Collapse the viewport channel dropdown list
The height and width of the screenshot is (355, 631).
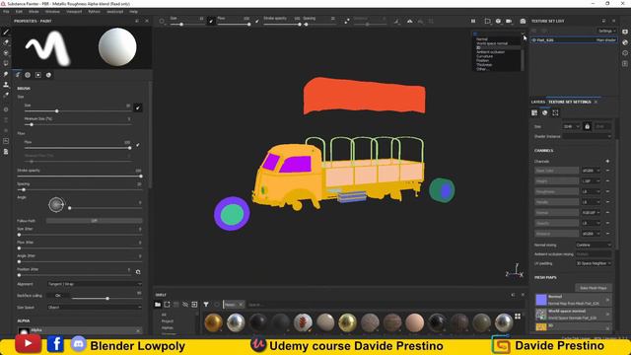523,34
